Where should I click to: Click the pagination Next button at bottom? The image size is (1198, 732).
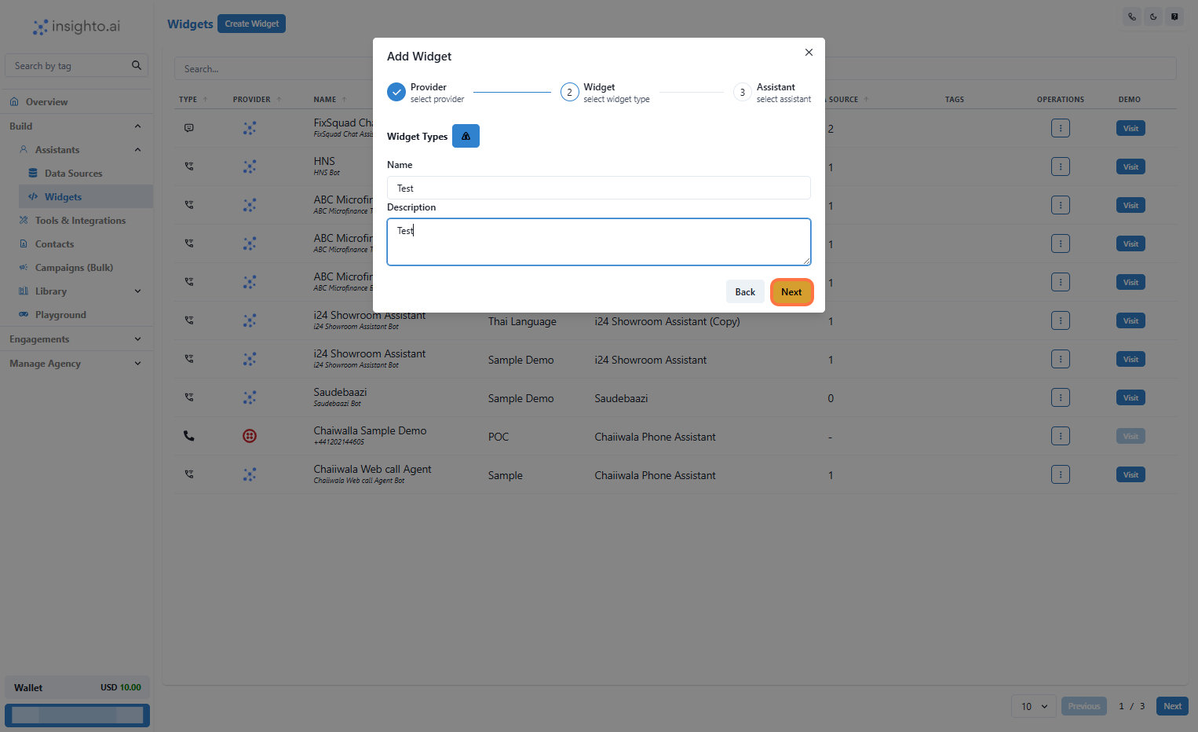point(1172,706)
